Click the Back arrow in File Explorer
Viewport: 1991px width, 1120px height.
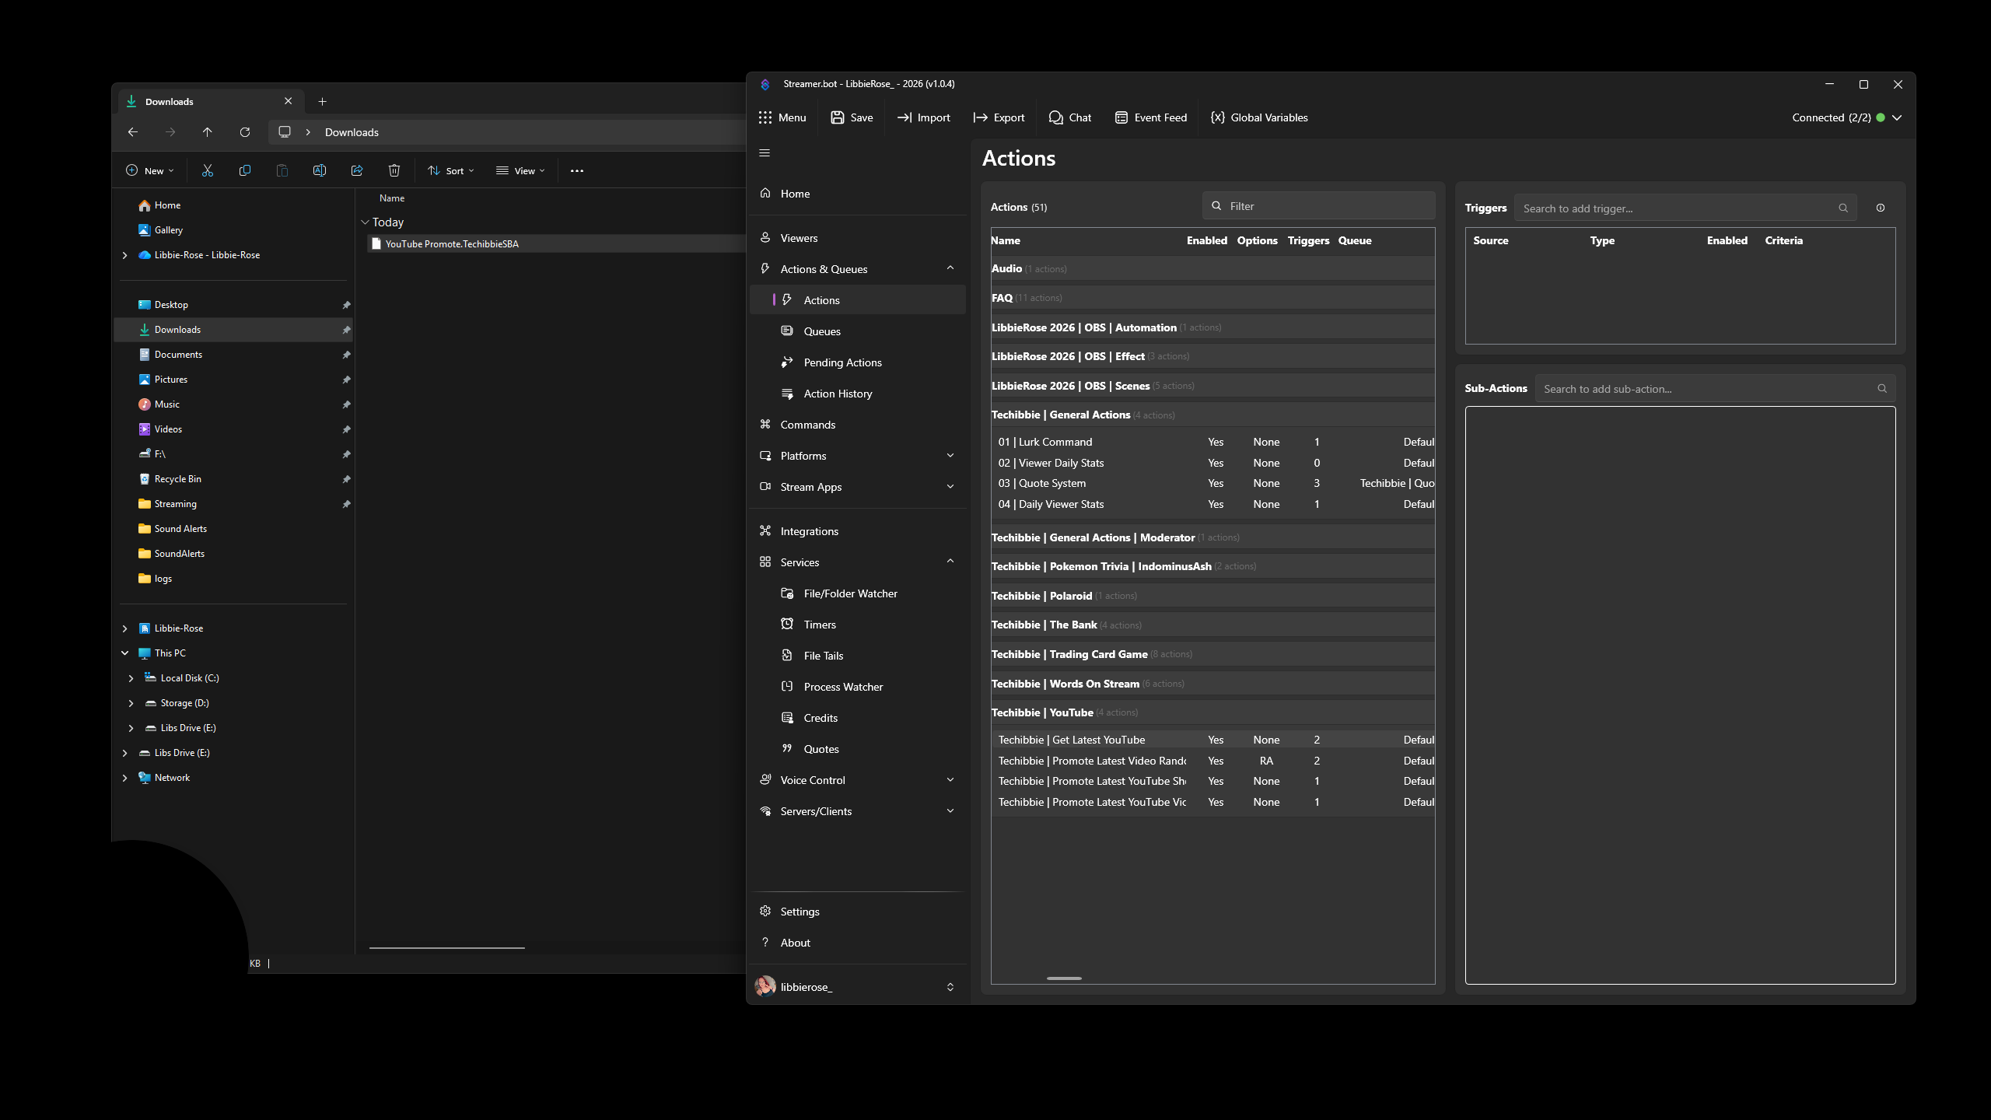tap(133, 132)
